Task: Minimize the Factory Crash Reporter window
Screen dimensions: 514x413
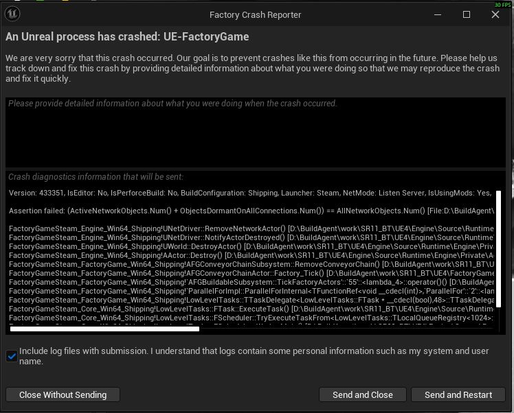Action: (438, 14)
